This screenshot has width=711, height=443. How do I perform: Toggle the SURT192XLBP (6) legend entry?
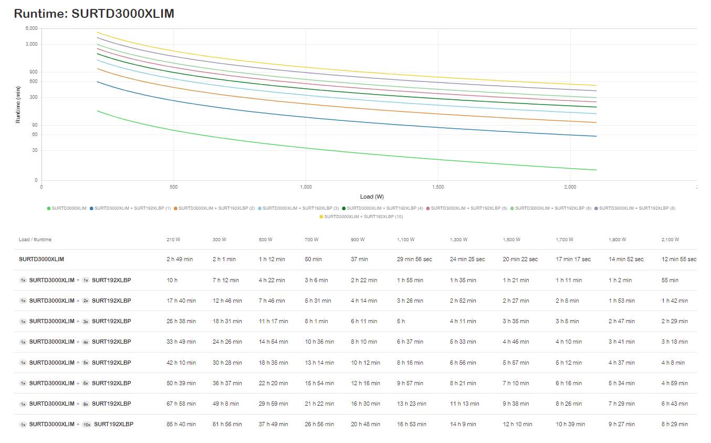coord(551,209)
